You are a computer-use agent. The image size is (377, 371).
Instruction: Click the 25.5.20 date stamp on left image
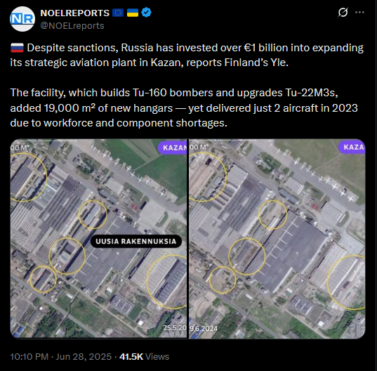click(x=175, y=327)
